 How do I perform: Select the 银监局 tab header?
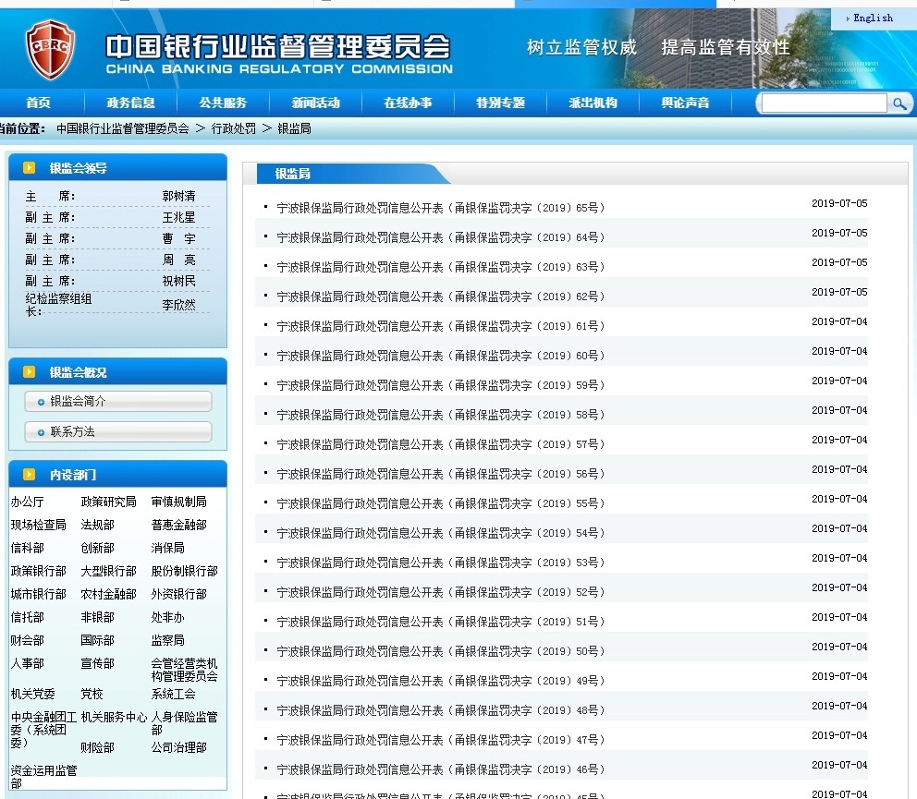click(x=293, y=174)
